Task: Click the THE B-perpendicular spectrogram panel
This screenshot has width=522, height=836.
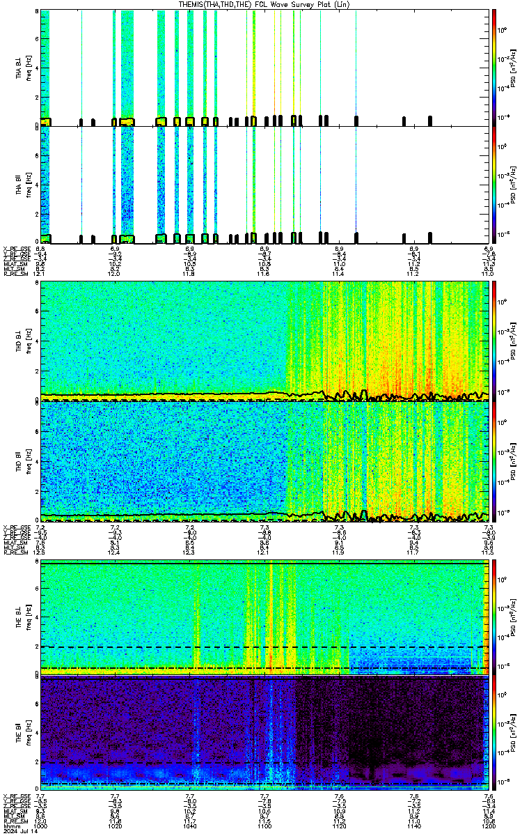Action: coord(263,617)
